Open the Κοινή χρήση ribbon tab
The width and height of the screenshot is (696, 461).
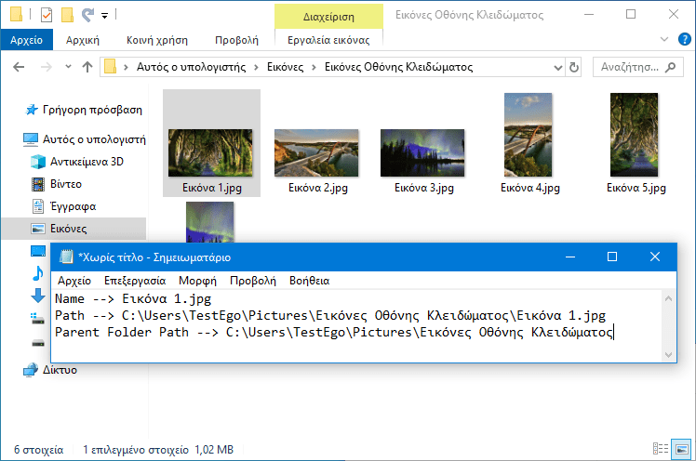point(160,40)
